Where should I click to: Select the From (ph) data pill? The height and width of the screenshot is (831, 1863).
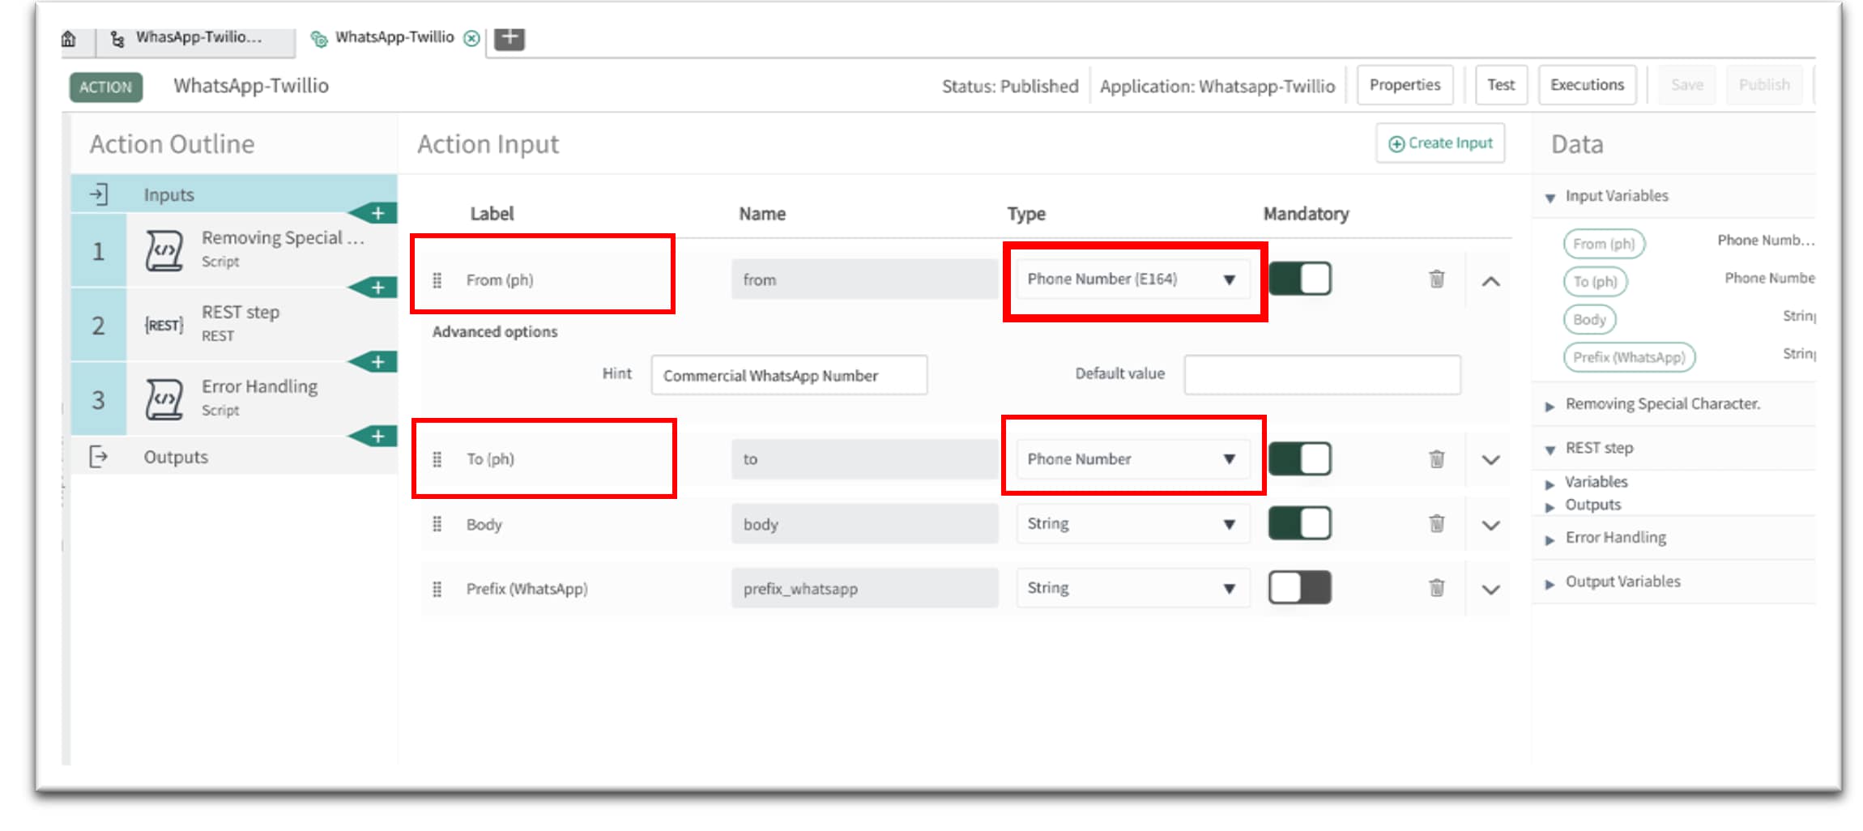[1604, 244]
